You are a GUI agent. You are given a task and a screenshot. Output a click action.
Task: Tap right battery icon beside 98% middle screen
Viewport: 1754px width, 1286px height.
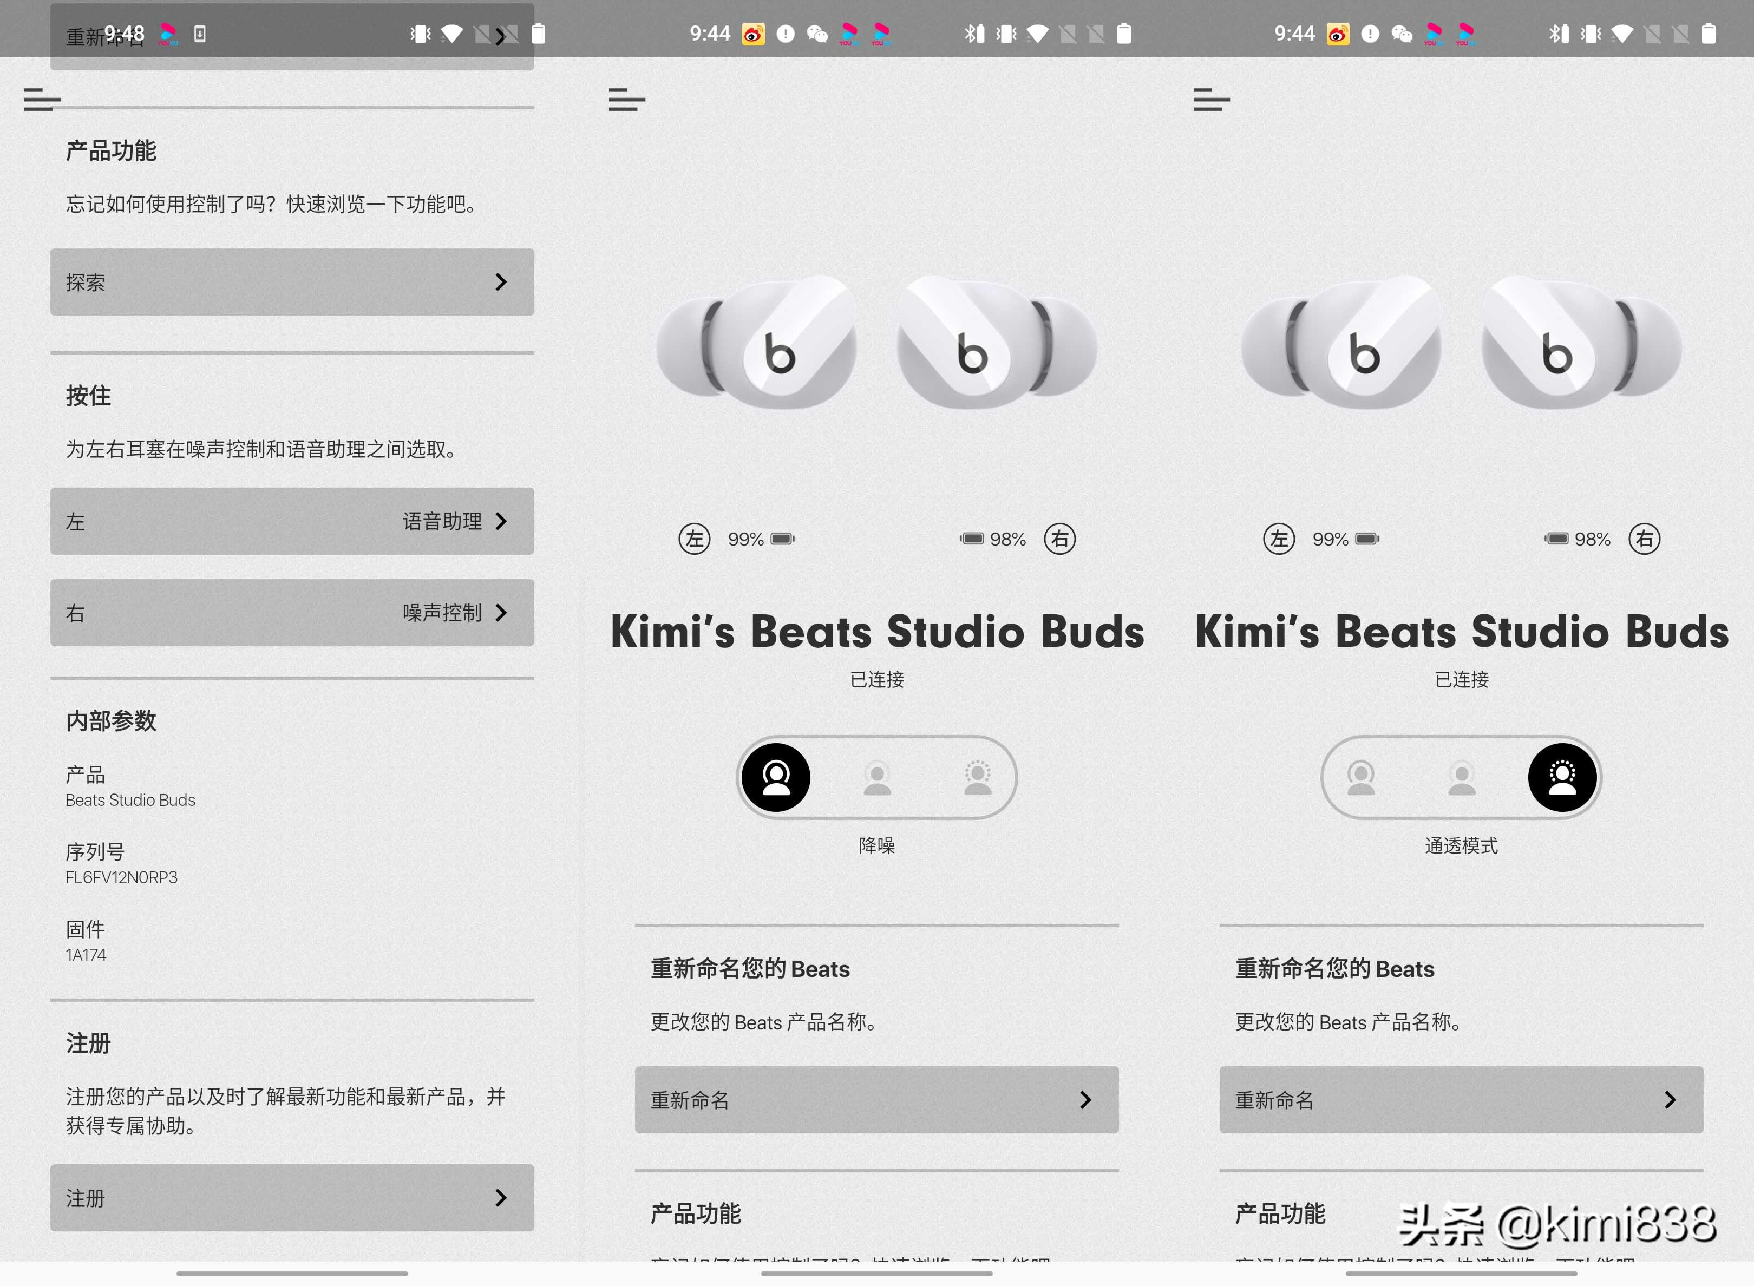click(x=972, y=539)
